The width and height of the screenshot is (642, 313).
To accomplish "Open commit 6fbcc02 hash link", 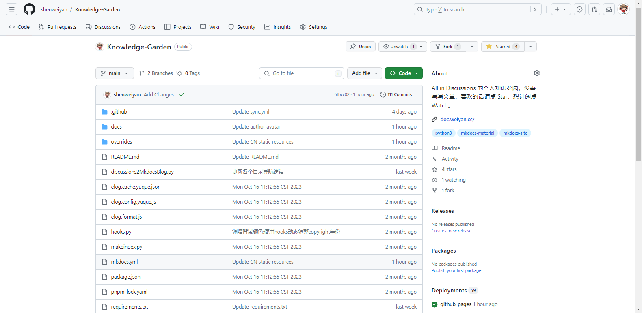I will (x=342, y=94).
